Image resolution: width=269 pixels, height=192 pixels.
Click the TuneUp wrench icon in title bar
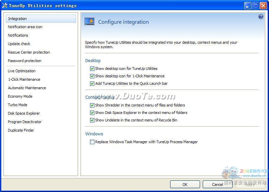5,5
